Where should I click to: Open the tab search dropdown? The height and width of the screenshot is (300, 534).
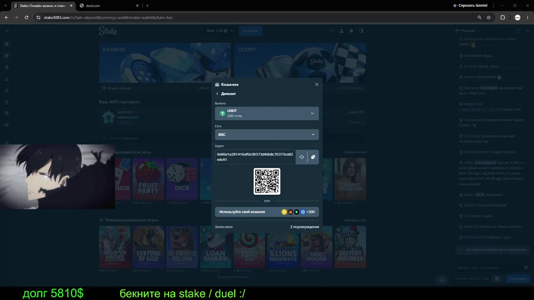pyautogui.click(x=5, y=6)
